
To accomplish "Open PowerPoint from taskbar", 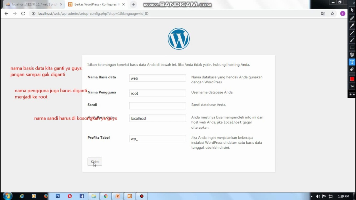I will pos(118,196).
